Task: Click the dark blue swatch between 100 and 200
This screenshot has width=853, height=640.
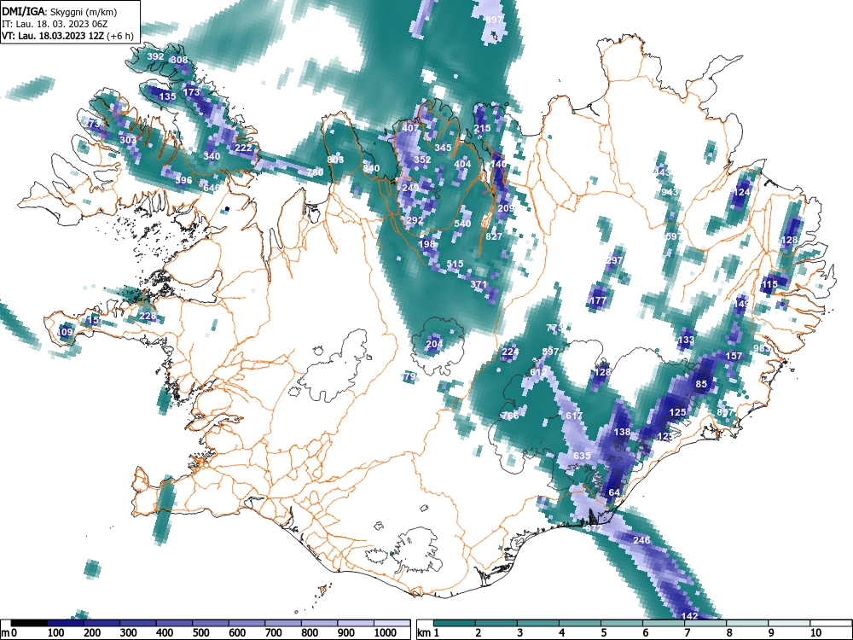Action: [x=66, y=623]
